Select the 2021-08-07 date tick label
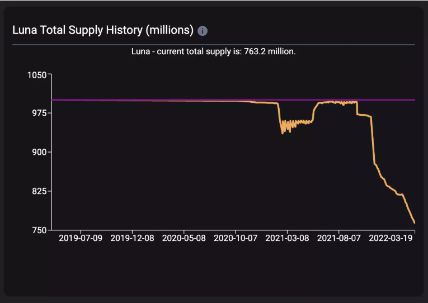 [x=338, y=238]
